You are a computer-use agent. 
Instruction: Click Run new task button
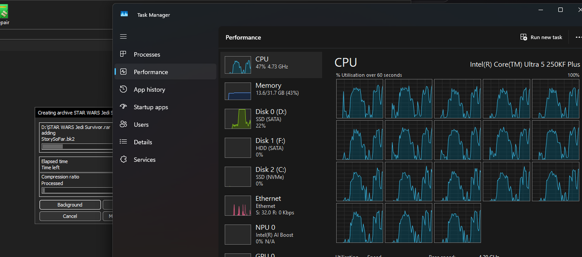pos(541,37)
